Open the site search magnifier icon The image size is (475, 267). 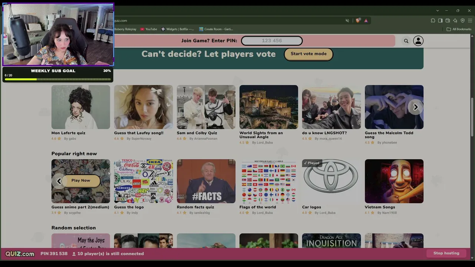[406, 41]
